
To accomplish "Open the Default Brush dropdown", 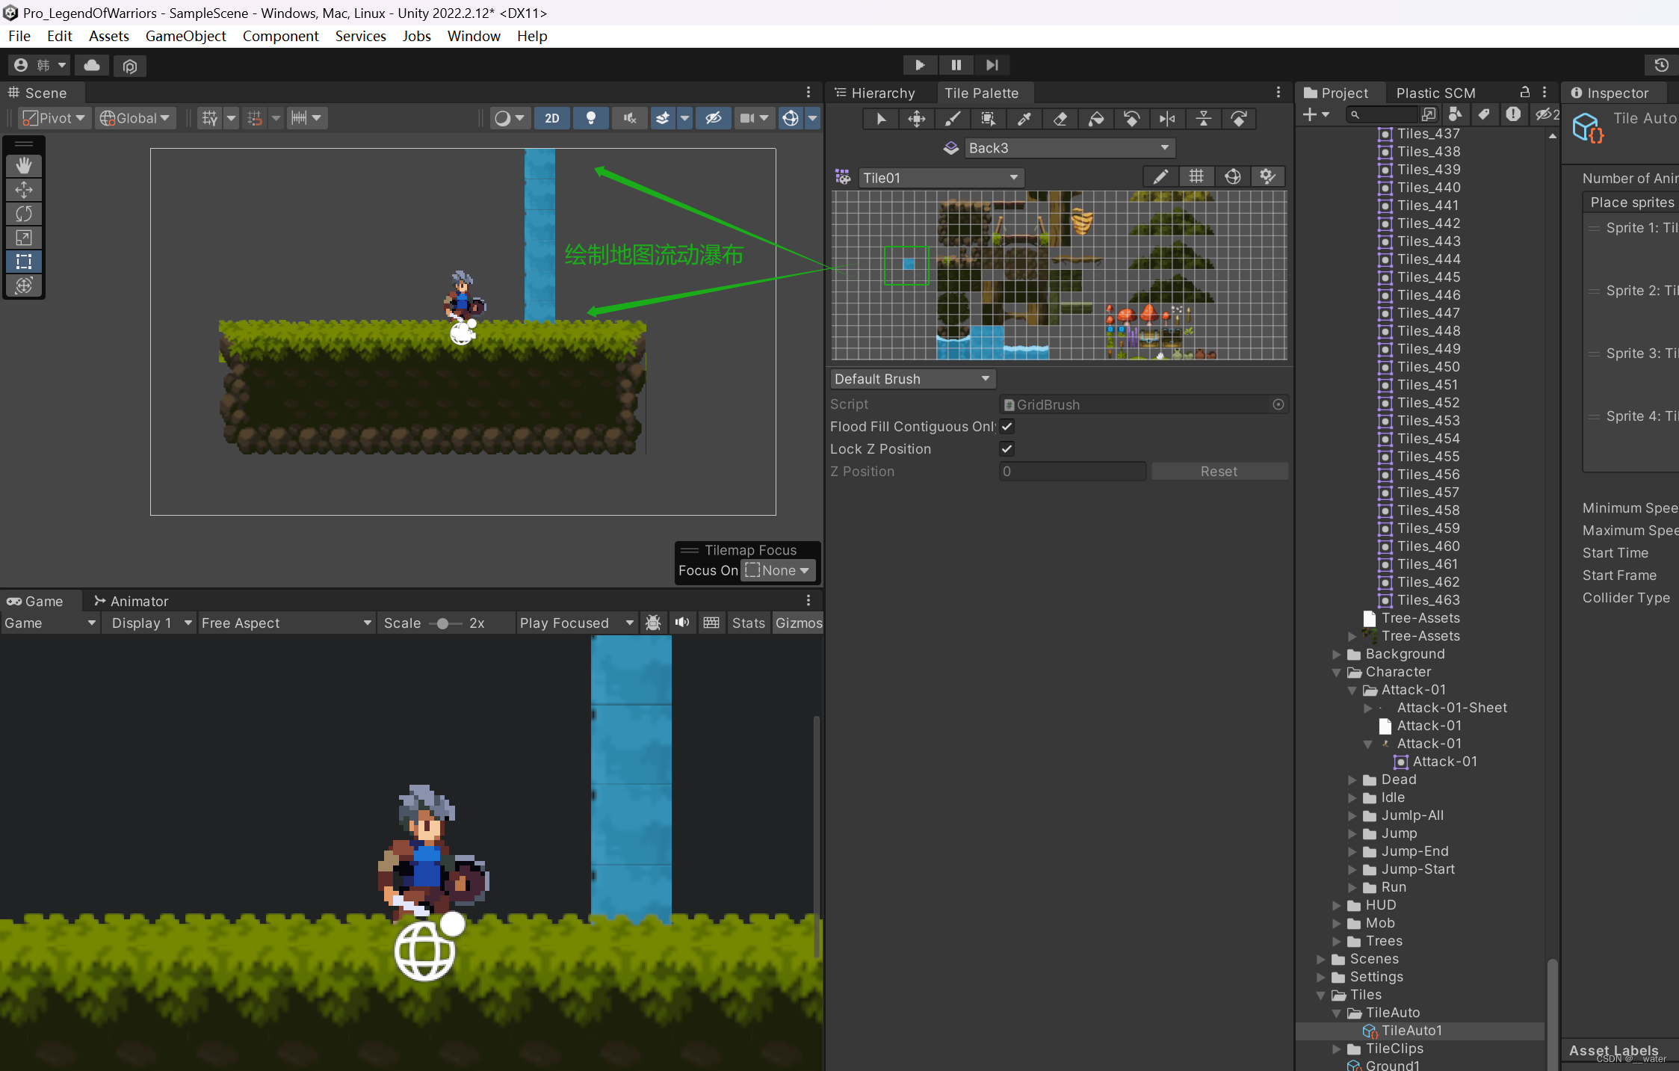I will point(912,379).
